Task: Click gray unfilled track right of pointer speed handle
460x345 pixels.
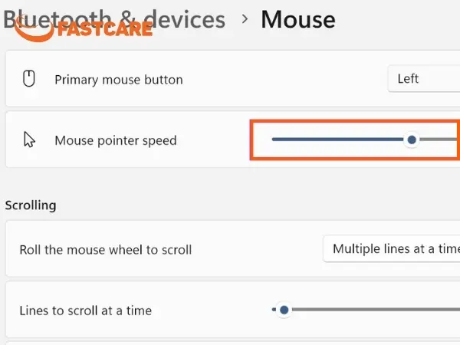Action: click(439, 140)
